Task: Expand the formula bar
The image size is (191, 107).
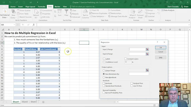Action: point(189,25)
